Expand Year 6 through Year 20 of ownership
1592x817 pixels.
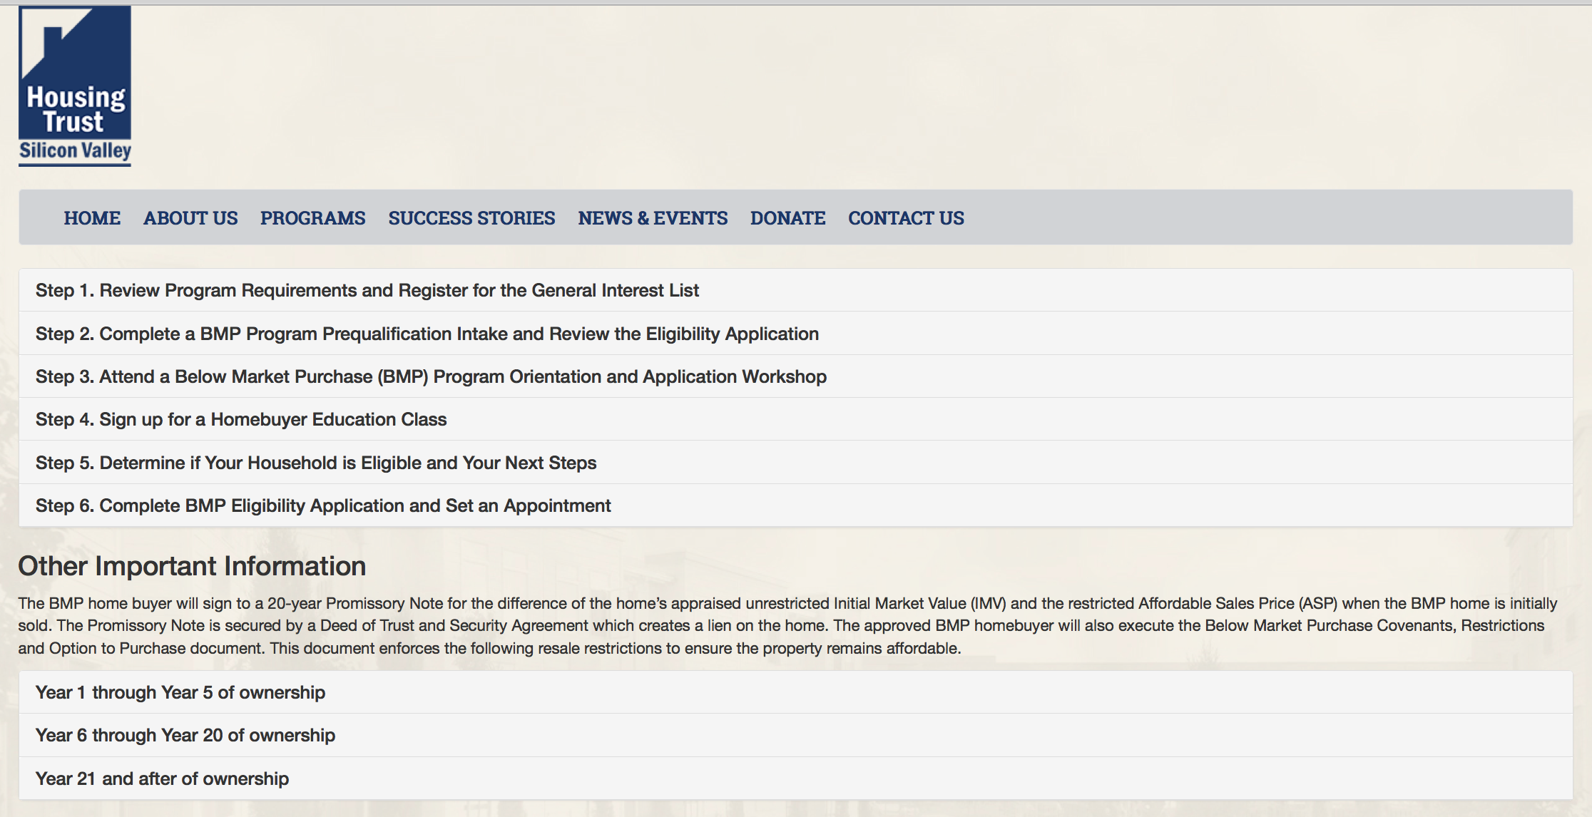185,735
